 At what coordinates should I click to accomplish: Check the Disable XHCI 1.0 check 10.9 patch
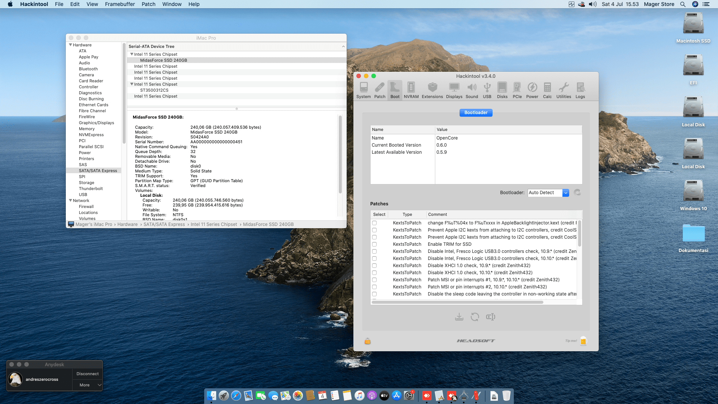point(374,266)
